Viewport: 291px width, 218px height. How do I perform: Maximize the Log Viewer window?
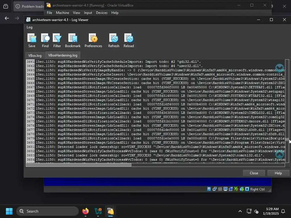pos(271,20)
